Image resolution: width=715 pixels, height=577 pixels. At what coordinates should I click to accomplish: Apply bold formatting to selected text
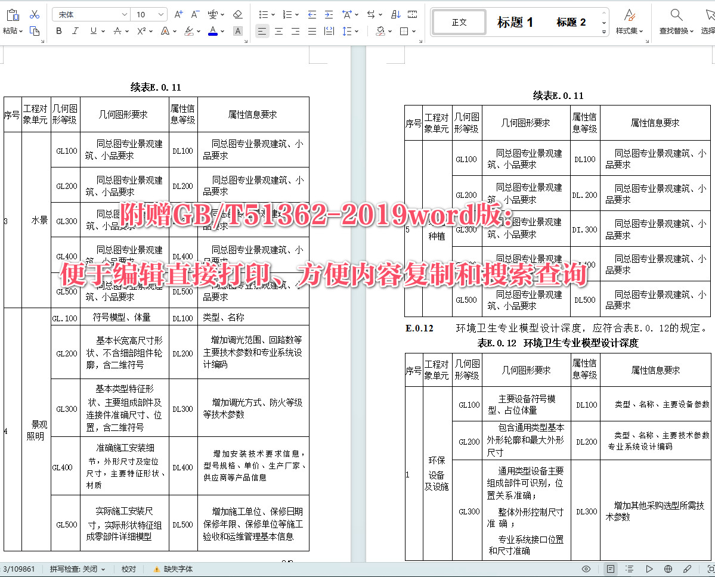pyautogui.click(x=58, y=31)
